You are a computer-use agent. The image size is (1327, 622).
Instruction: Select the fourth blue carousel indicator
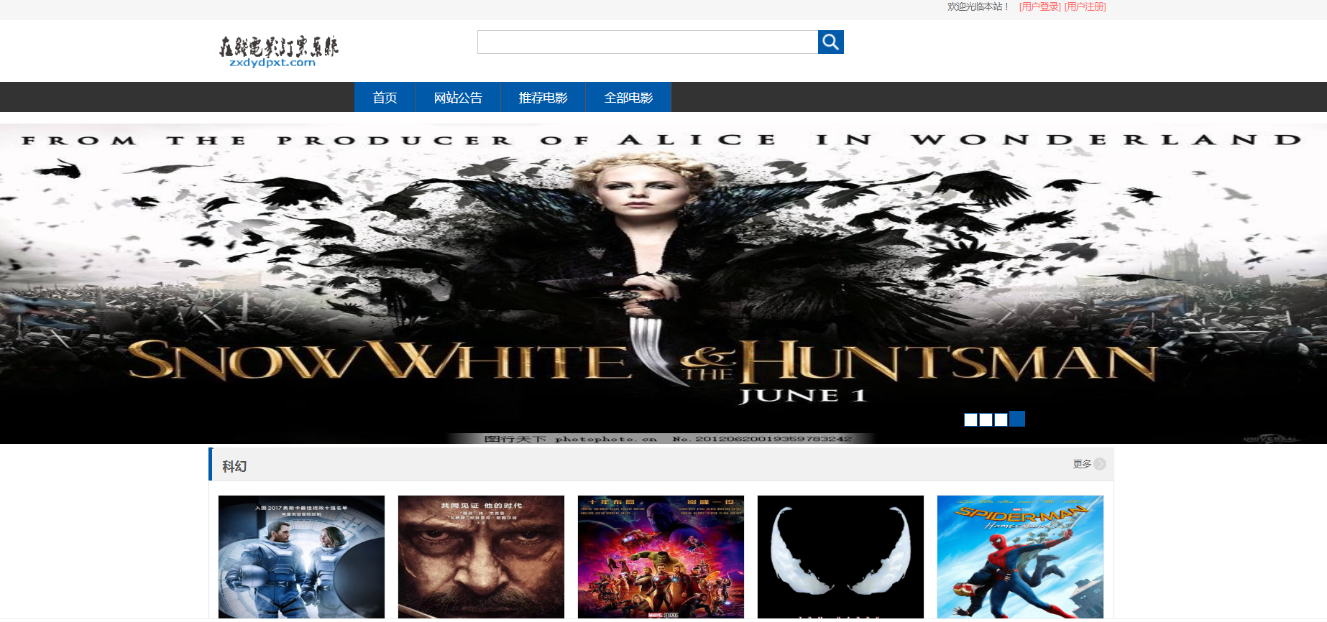(x=1017, y=419)
